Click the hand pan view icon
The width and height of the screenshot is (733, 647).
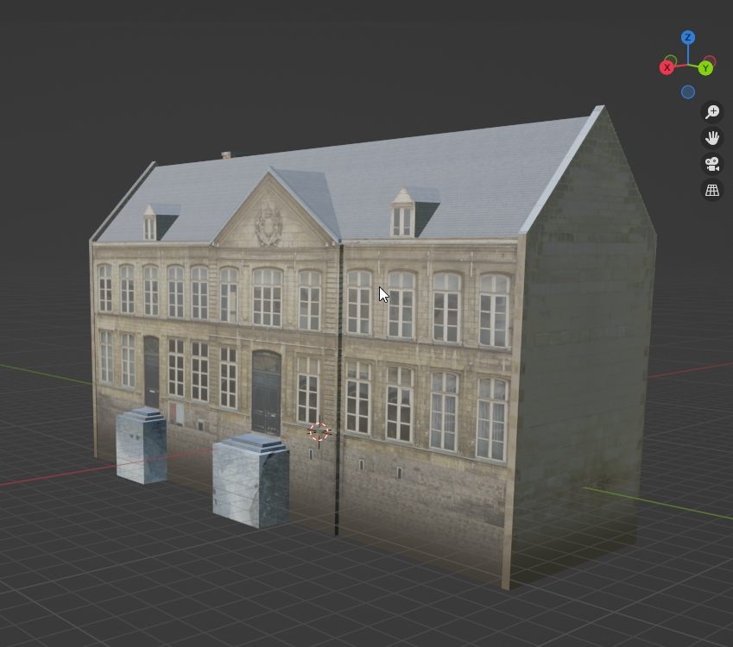(x=712, y=138)
